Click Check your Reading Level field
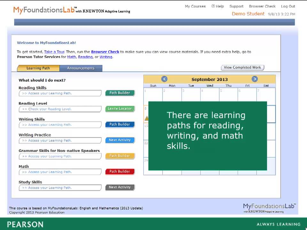The width and height of the screenshot is (307, 230). pyautogui.click(x=60, y=109)
